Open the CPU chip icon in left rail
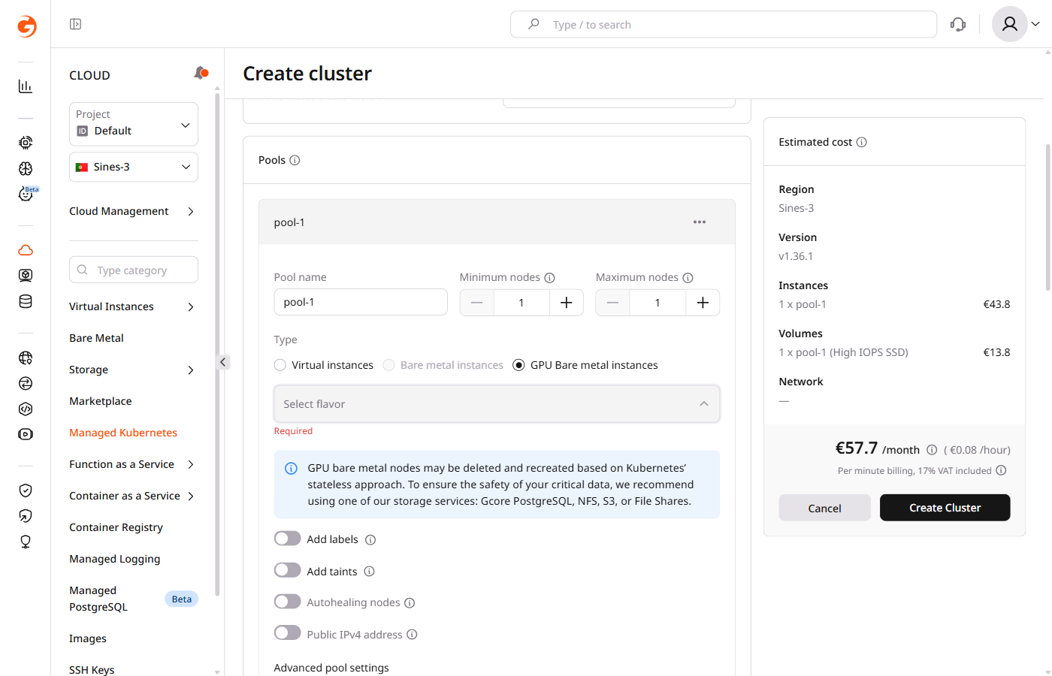The image size is (1052, 676). click(x=26, y=142)
